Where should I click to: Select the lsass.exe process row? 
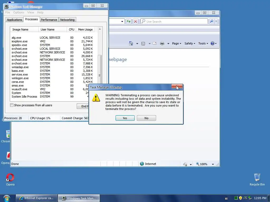(x=52, y=71)
